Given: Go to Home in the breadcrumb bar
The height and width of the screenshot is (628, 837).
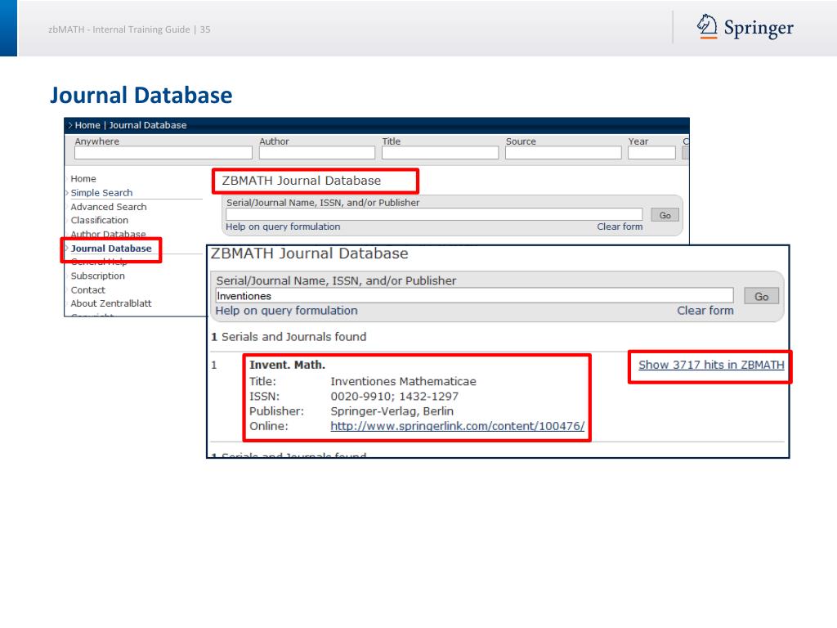Looking at the screenshot, I should pos(87,125).
